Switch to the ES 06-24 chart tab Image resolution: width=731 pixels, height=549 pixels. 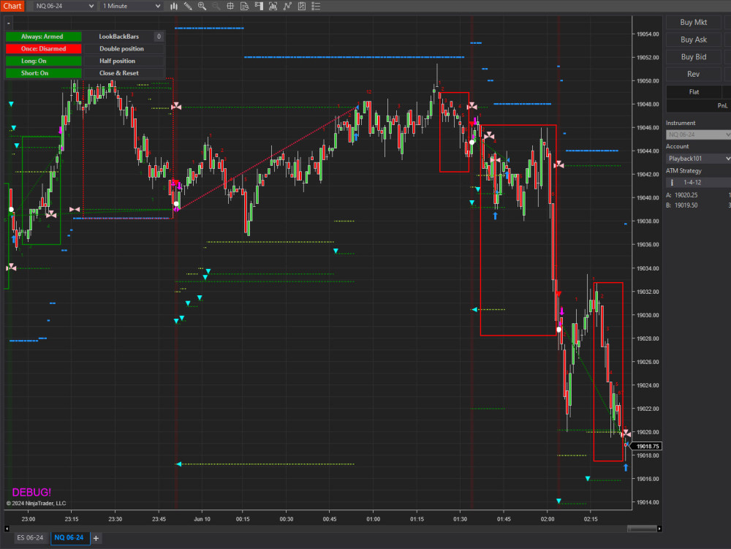[29, 537]
